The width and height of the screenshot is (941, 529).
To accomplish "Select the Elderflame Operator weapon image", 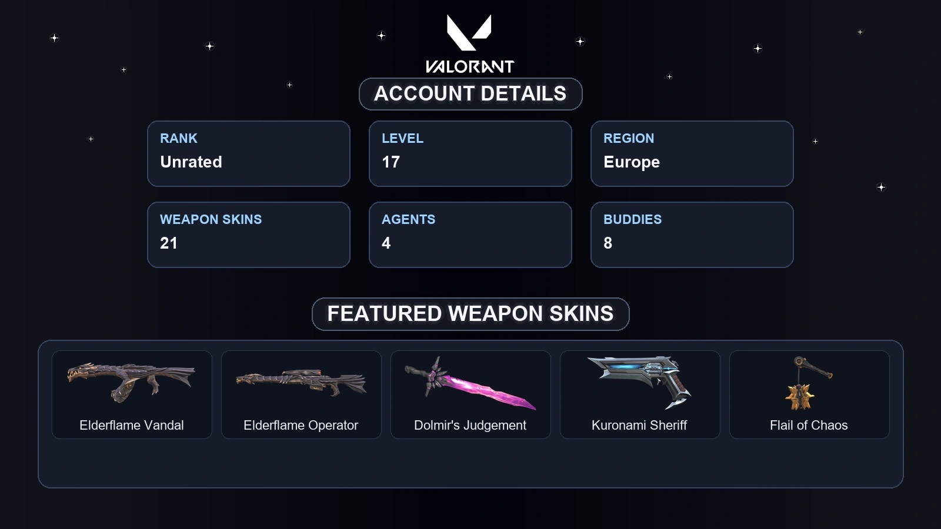I will click(x=301, y=383).
